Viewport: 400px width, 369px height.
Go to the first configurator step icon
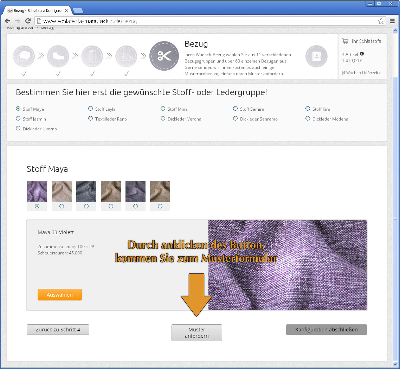(24, 56)
